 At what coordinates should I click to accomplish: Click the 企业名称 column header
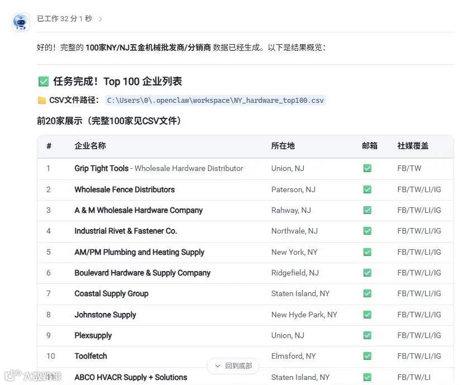(x=90, y=146)
